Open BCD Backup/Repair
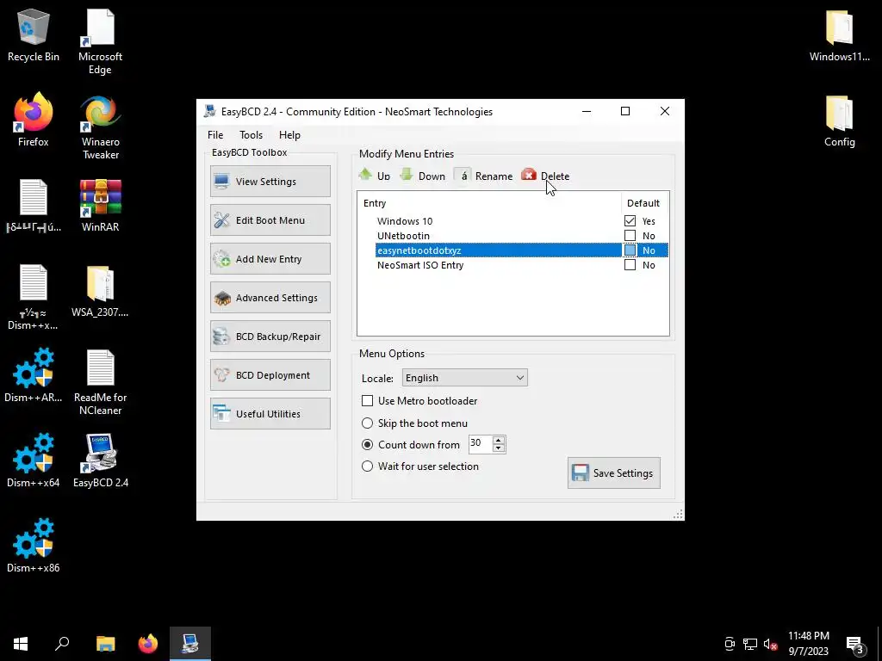Image resolution: width=882 pixels, height=661 pixels. point(270,337)
